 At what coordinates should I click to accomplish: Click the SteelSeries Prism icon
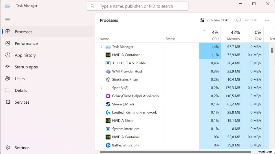[108, 80]
